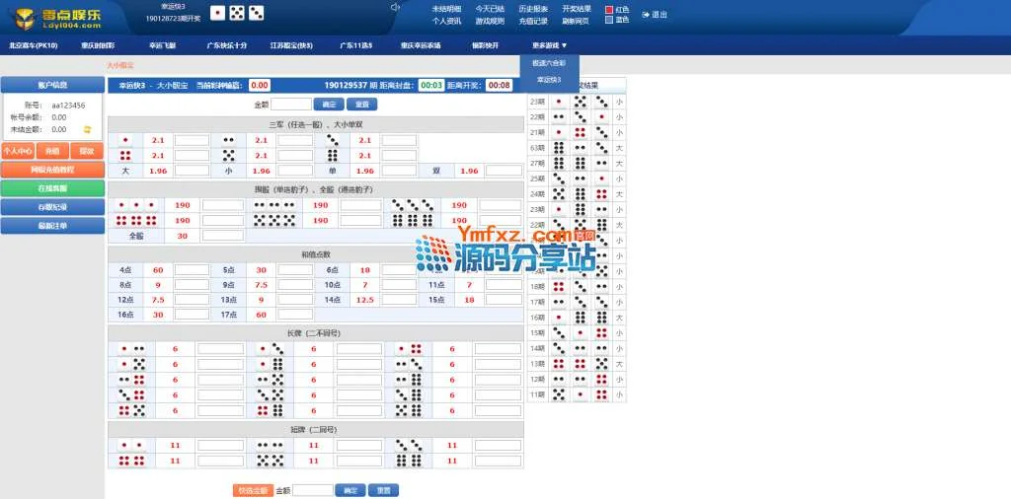Open the green 在线客服 support button
This screenshot has height=499, width=1011.
click(x=52, y=187)
